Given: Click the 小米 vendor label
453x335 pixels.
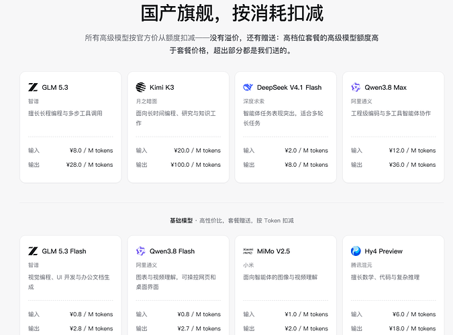Looking at the screenshot, I should 248,265.
